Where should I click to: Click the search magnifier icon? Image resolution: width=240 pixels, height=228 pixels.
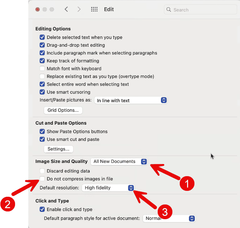169,10
